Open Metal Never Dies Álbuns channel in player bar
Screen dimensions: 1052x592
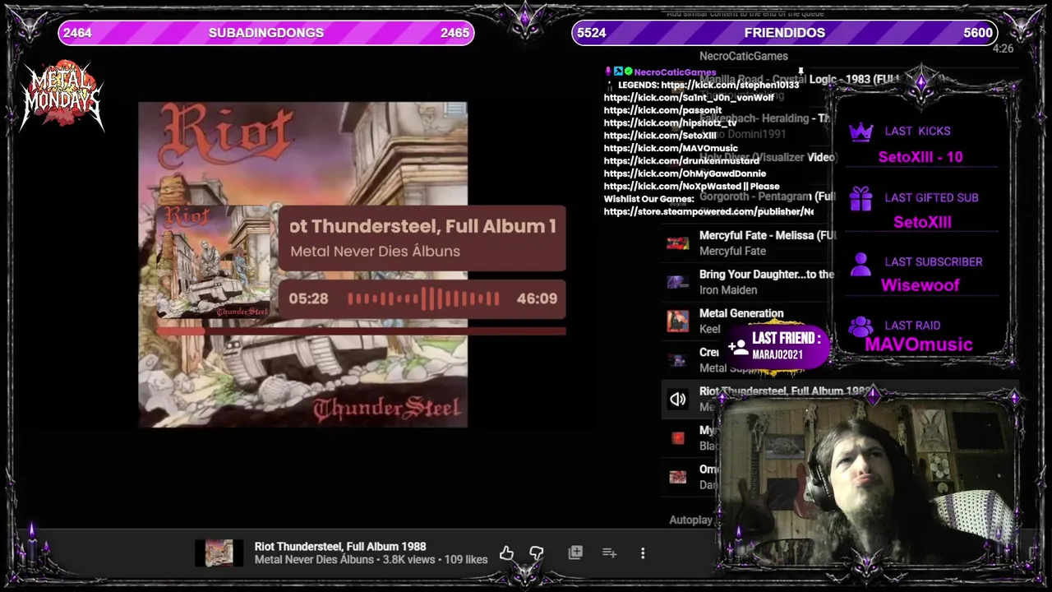[x=314, y=560]
